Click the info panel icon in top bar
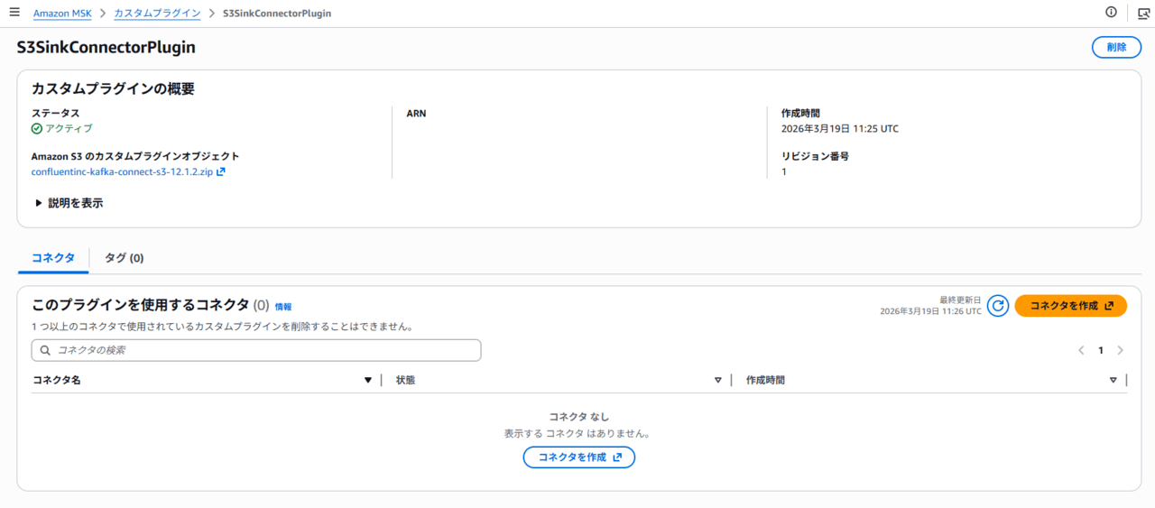The width and height of the screenshot is (1155, 508). (x=1111, y=13)
